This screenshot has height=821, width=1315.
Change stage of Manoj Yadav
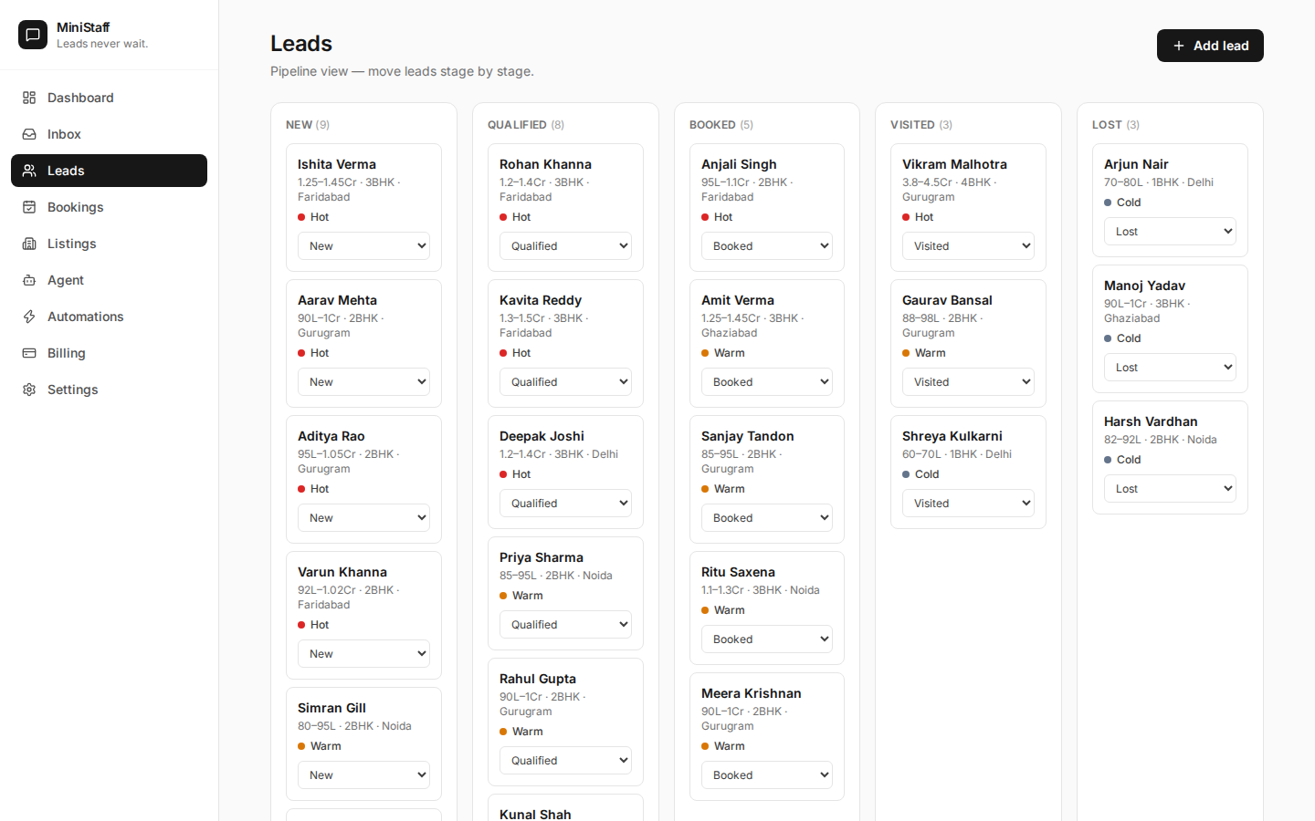pyautogui.click(x=1170, y=368)
